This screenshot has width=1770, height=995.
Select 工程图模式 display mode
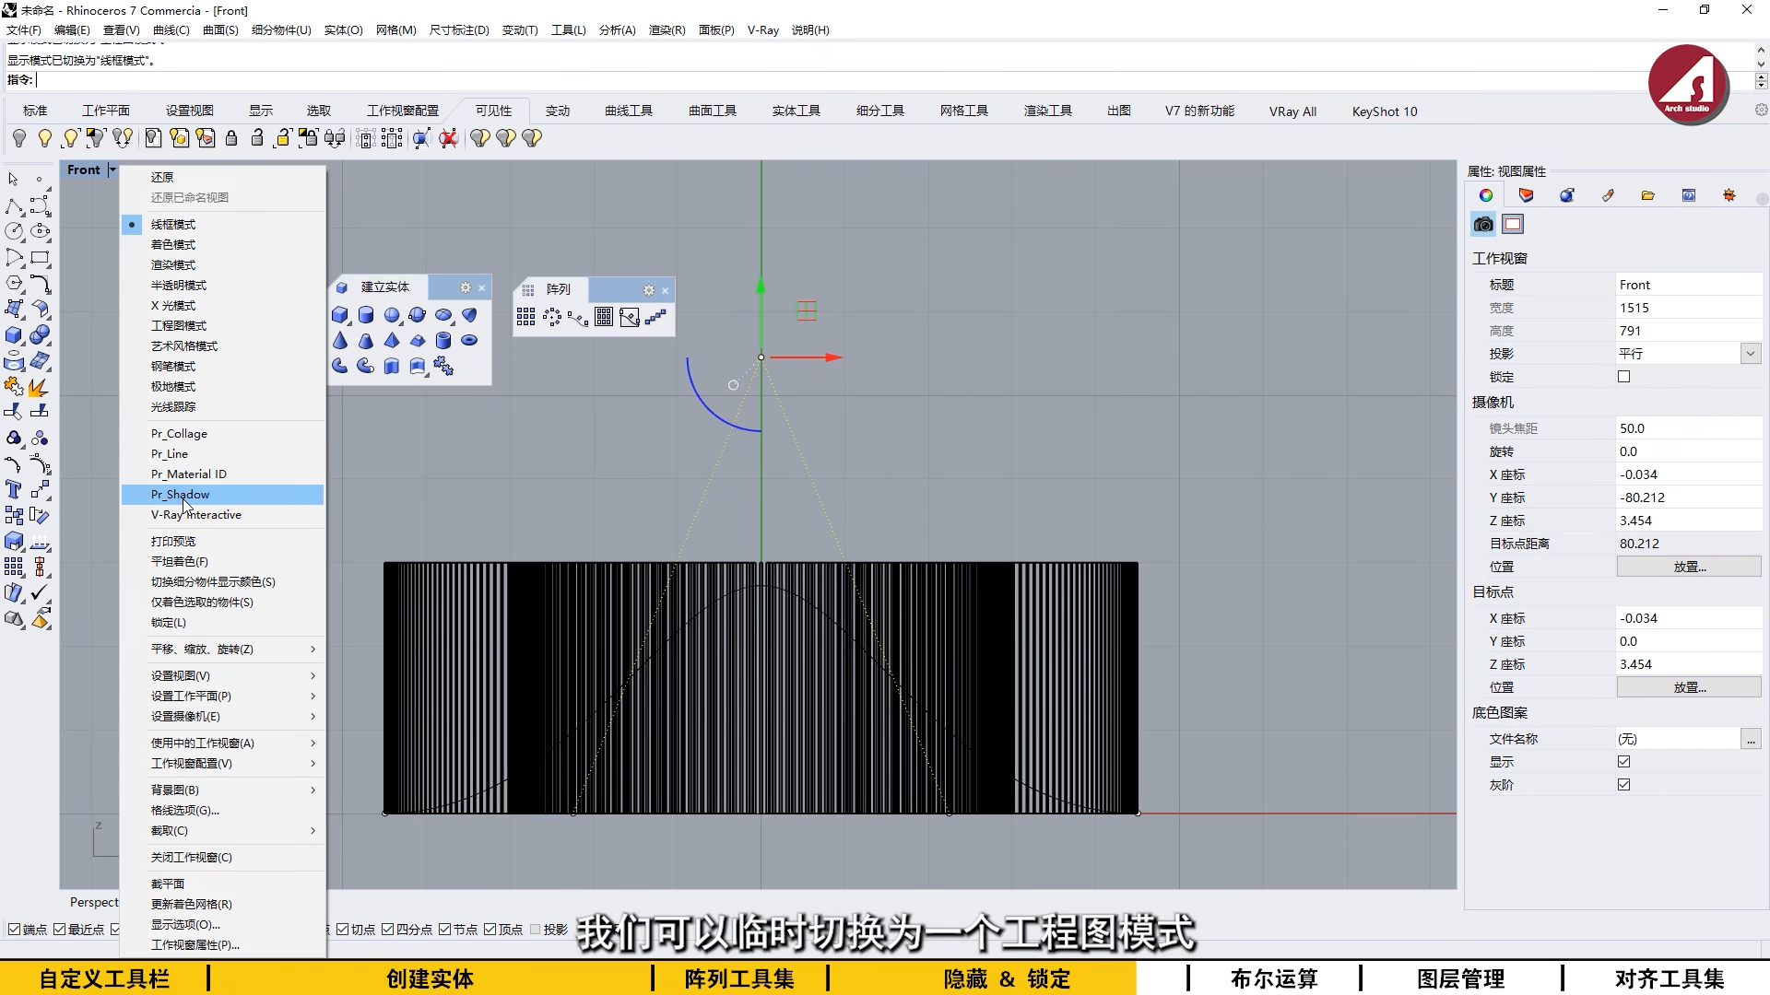tap(222, 326)
